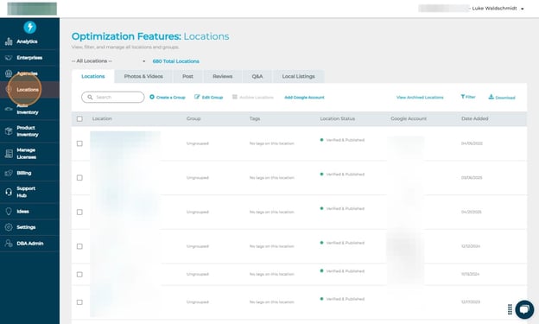The width and height of the screenshot is (539, 324).
Task: Open Locations in the sidebar
Action: [x=28, y=90]
